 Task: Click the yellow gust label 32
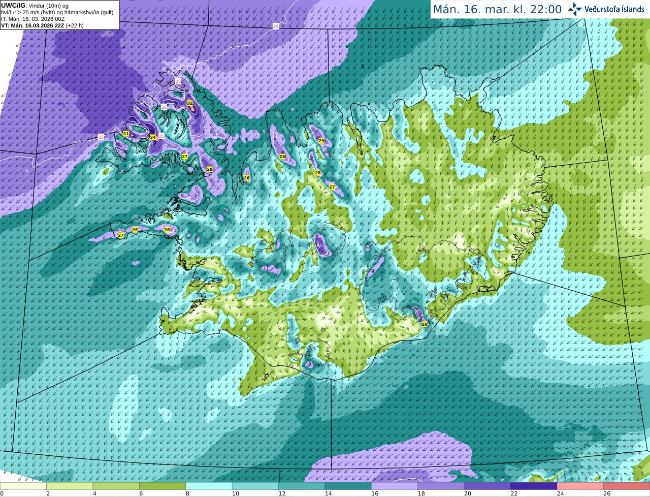coord(190,103)
